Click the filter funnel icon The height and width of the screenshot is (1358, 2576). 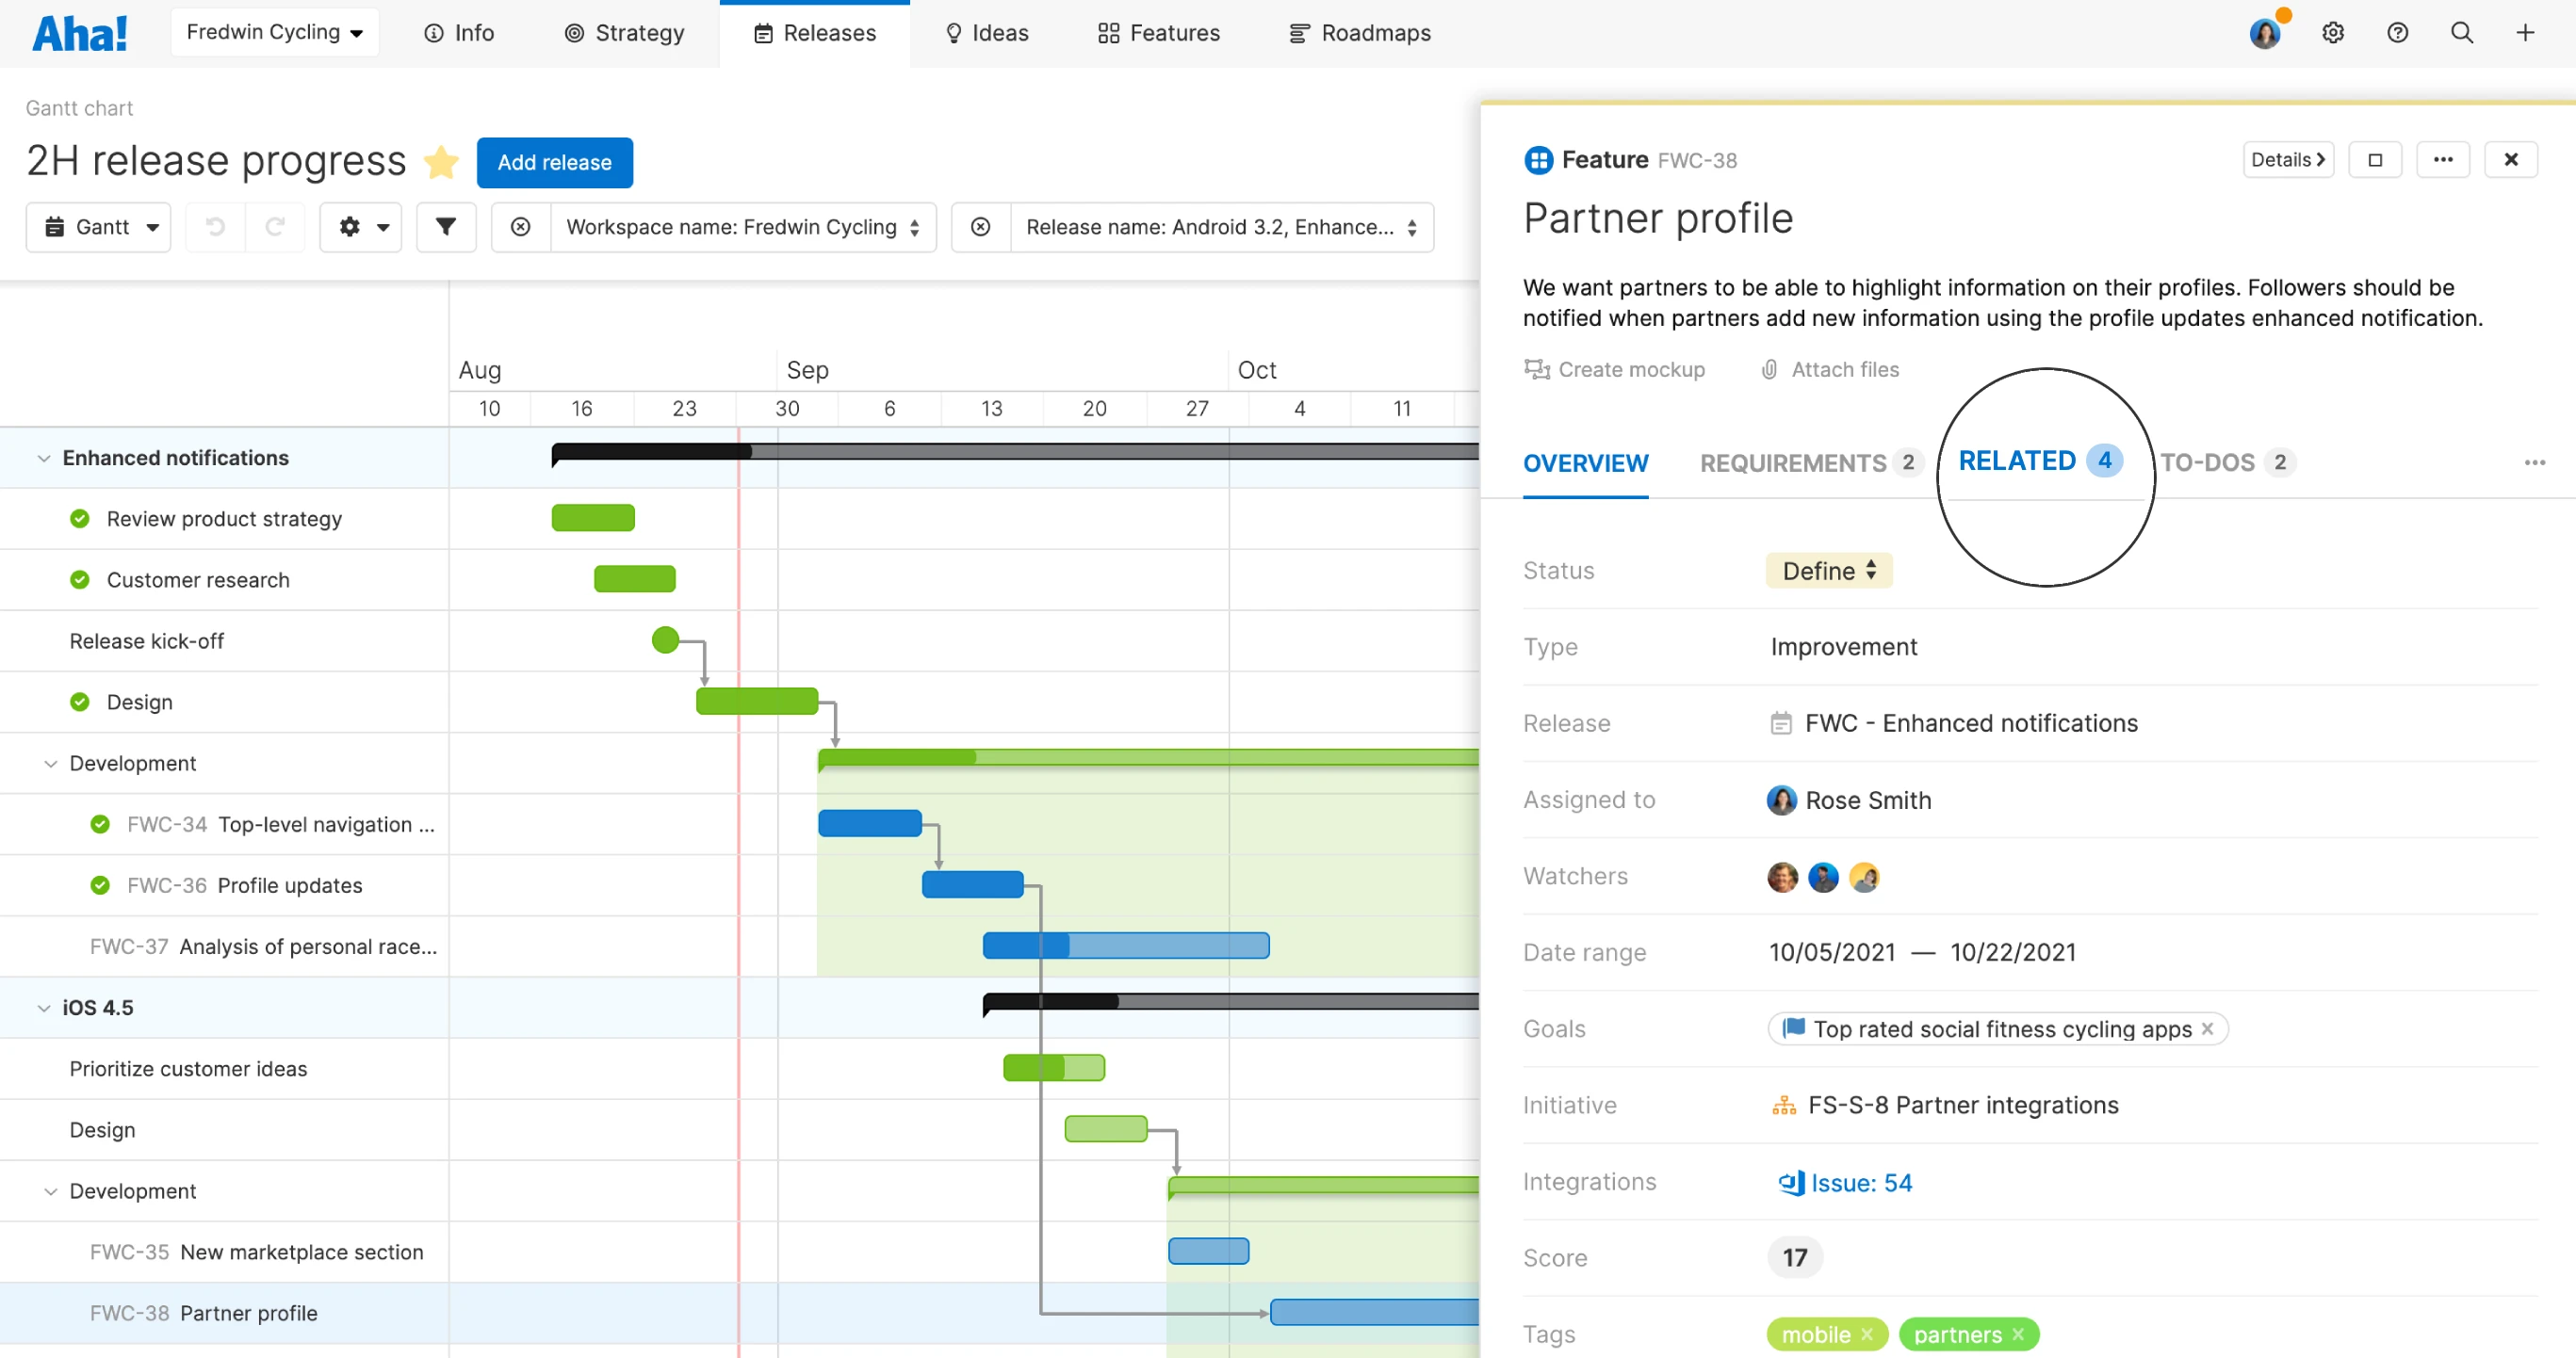point(446,227)
